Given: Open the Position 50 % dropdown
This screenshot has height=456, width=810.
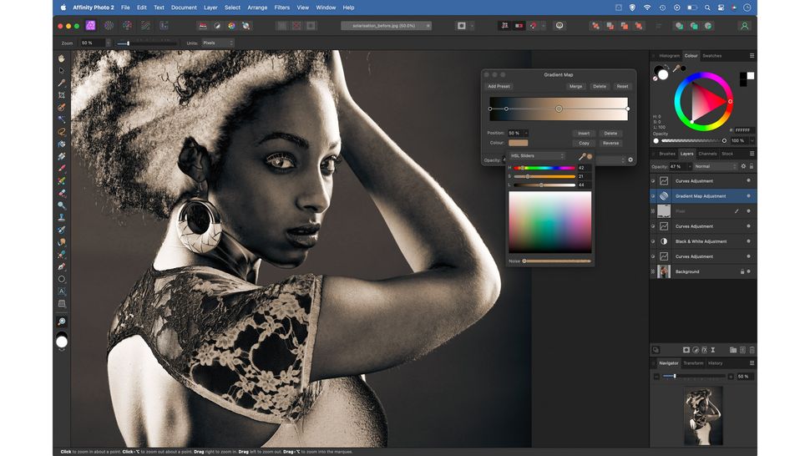Looking at the screenshot, I should coord(525,133).
